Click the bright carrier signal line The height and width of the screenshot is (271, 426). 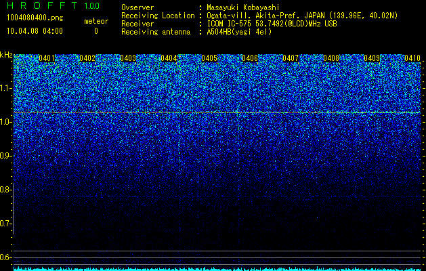(x=217, y=112)
